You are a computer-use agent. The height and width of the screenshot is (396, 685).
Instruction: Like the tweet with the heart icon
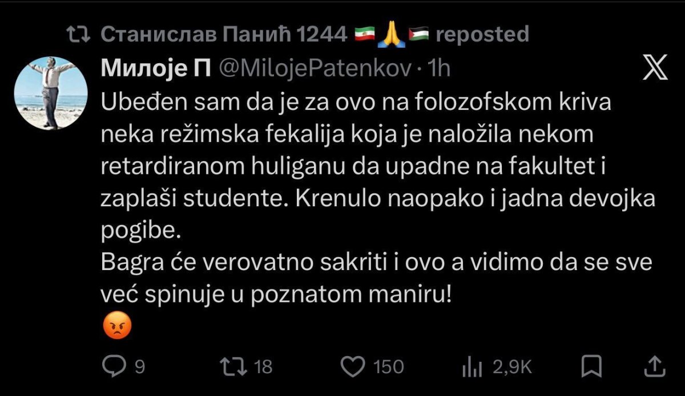(353, 366)
